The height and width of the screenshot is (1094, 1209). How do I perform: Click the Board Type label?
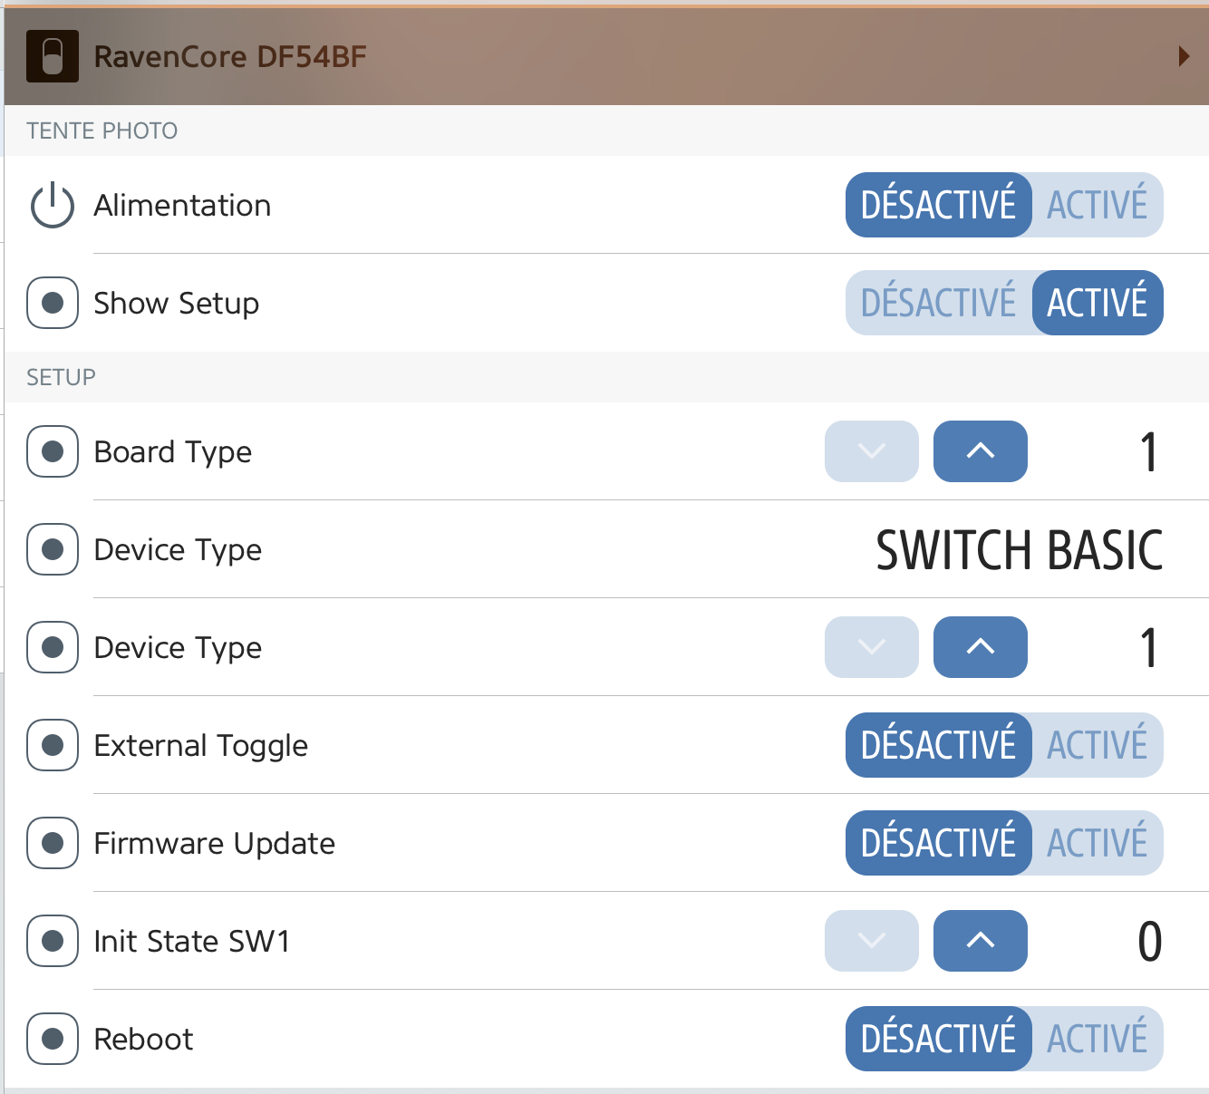(x=173, y=451)
